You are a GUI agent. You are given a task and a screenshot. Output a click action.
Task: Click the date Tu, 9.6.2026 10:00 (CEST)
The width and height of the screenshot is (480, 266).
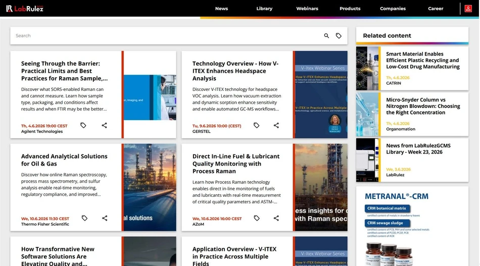pos(217,126)
